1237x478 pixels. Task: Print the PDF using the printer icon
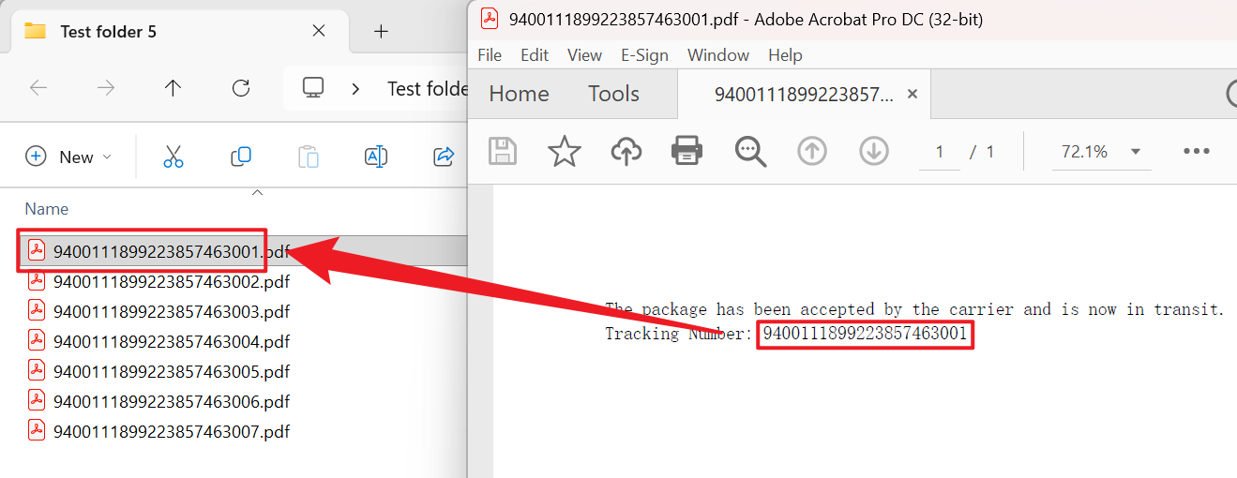pyautogui.click(x=686, y=151)
